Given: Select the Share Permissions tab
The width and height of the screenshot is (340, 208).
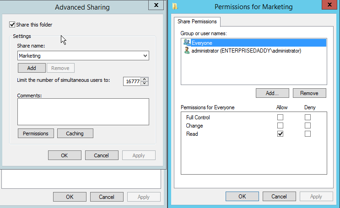Looking at the screenshot, I should [198, 21].
